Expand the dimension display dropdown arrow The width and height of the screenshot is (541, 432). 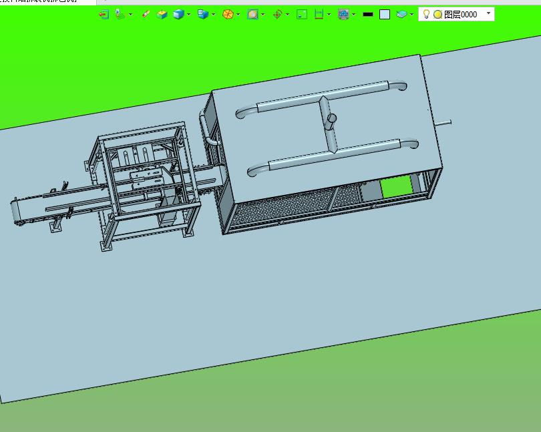329,15
